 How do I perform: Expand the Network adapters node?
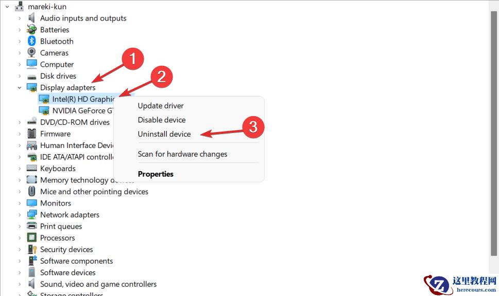20,215
